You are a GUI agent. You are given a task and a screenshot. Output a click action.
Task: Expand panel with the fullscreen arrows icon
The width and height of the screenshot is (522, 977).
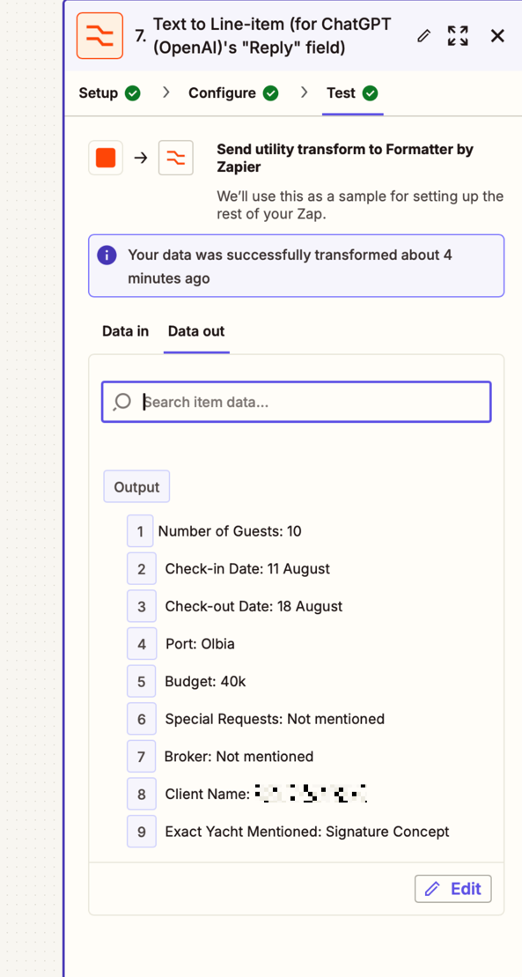tap(458, 35)
